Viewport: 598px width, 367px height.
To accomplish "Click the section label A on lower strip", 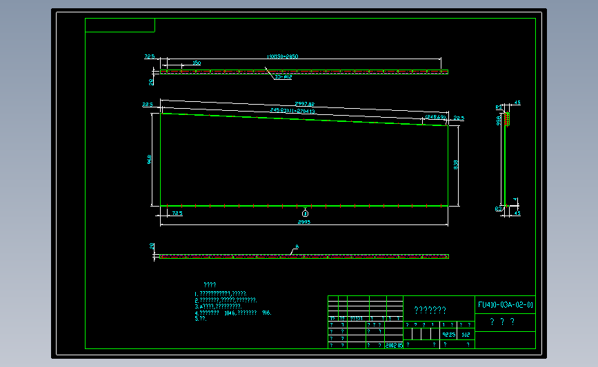I will (297, 247).
